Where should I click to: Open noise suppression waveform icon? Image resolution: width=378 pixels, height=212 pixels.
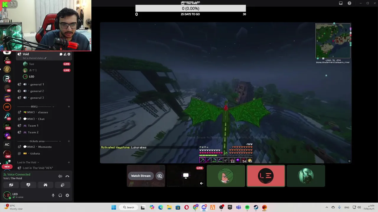coord(60,176)
